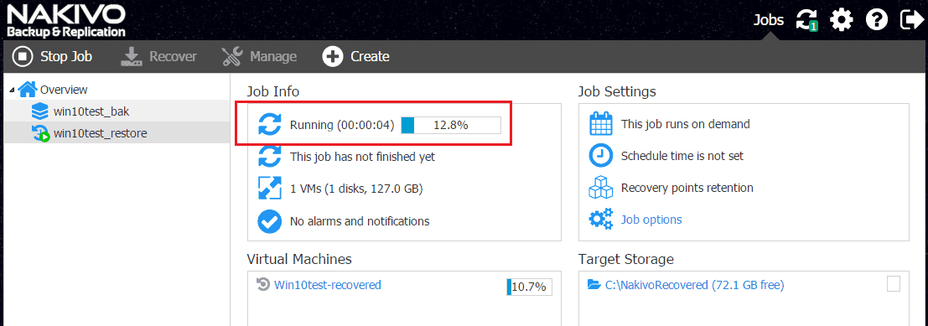Image resolution: width=928 pixels, height=326 pixels.
Task: Select the win10test_bak job
Action: tap(91, 111)
